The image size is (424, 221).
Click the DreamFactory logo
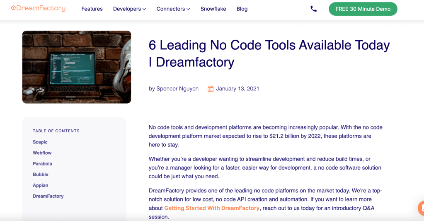point(38,8)
